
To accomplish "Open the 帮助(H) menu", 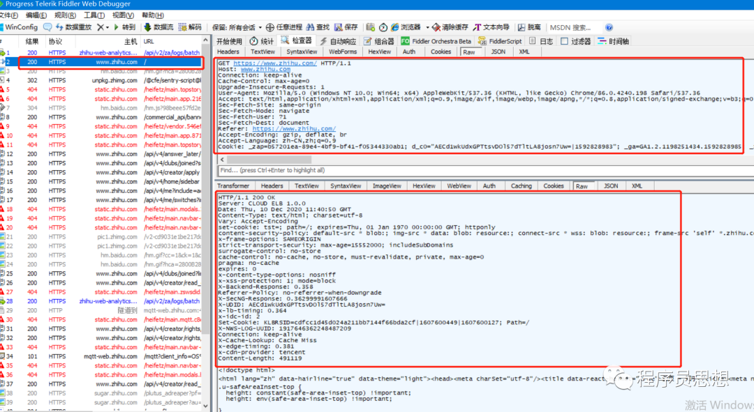I will click(153, 15).
